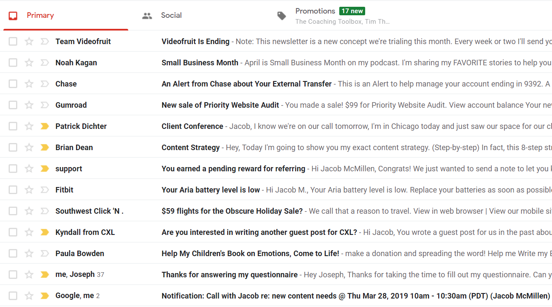552x307 pixels.
Task: Tick the checkbox for the Chase email
Action: pyautogui.click(x=13, y=84)
